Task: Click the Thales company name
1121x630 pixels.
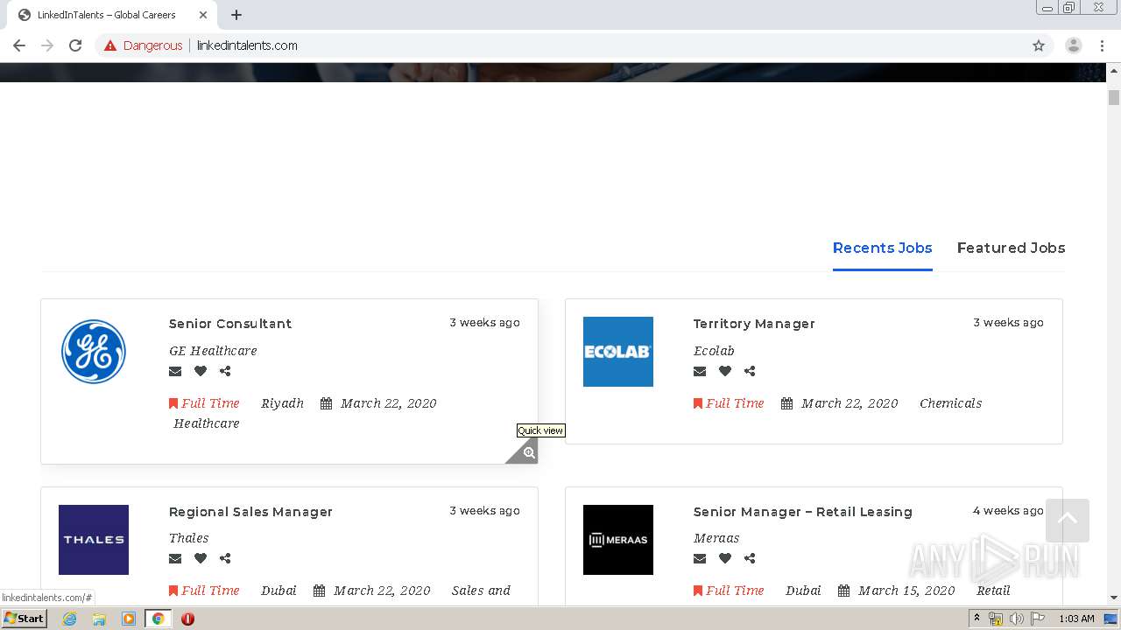Action: pyautogui.click(x=189, y=538)
